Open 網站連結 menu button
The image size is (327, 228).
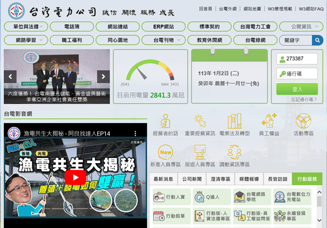pos(118,26)
